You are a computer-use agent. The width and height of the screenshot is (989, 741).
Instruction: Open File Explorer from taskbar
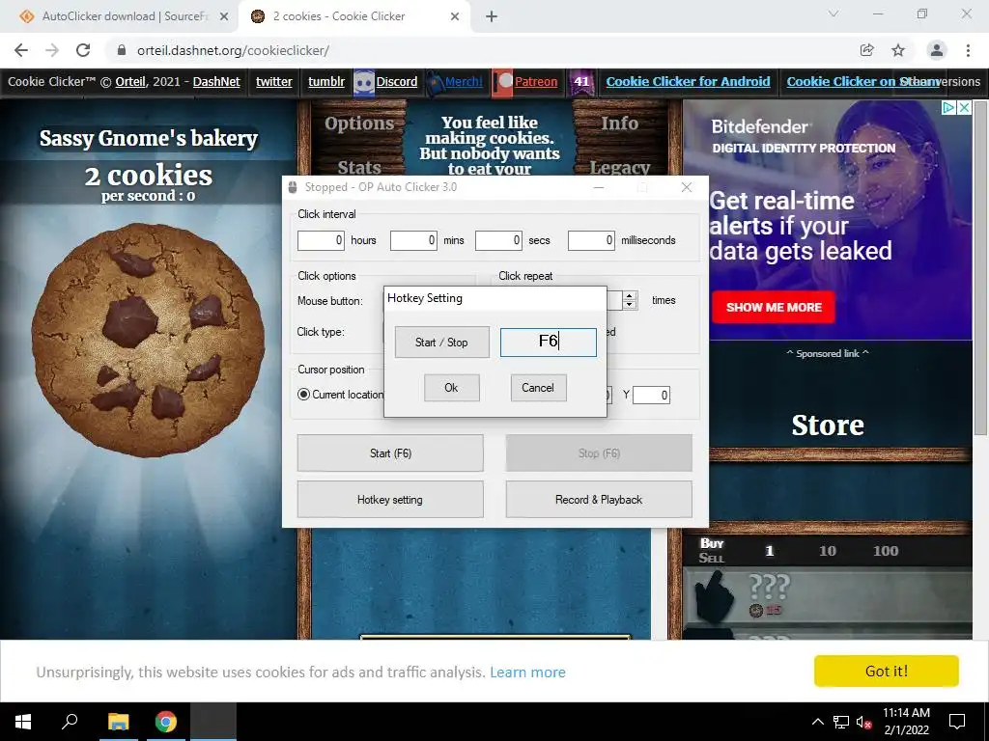(118, 722)
